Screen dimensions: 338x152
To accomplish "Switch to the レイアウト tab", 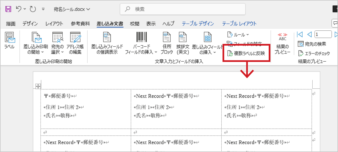I will pos(54,24).
